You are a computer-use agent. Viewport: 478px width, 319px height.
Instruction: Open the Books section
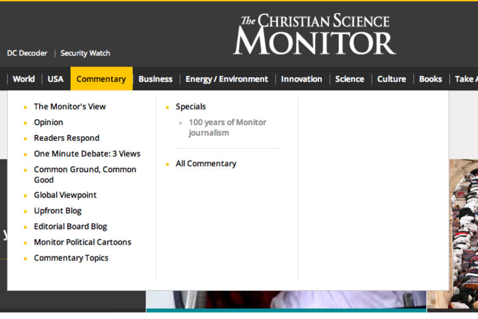point(430,79)
